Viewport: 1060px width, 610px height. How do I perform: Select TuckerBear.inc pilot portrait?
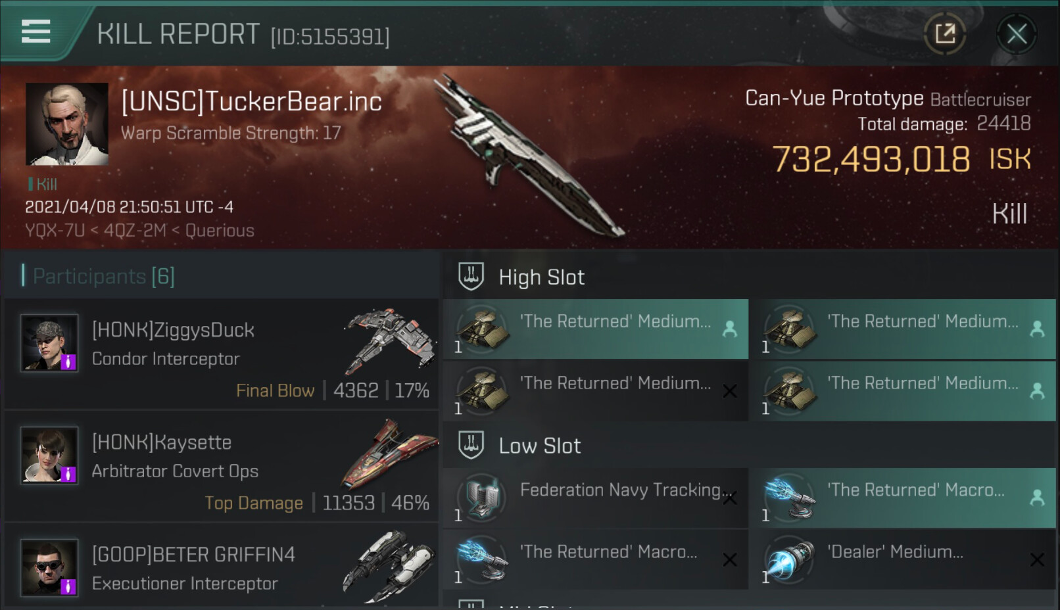click(67, 124)
